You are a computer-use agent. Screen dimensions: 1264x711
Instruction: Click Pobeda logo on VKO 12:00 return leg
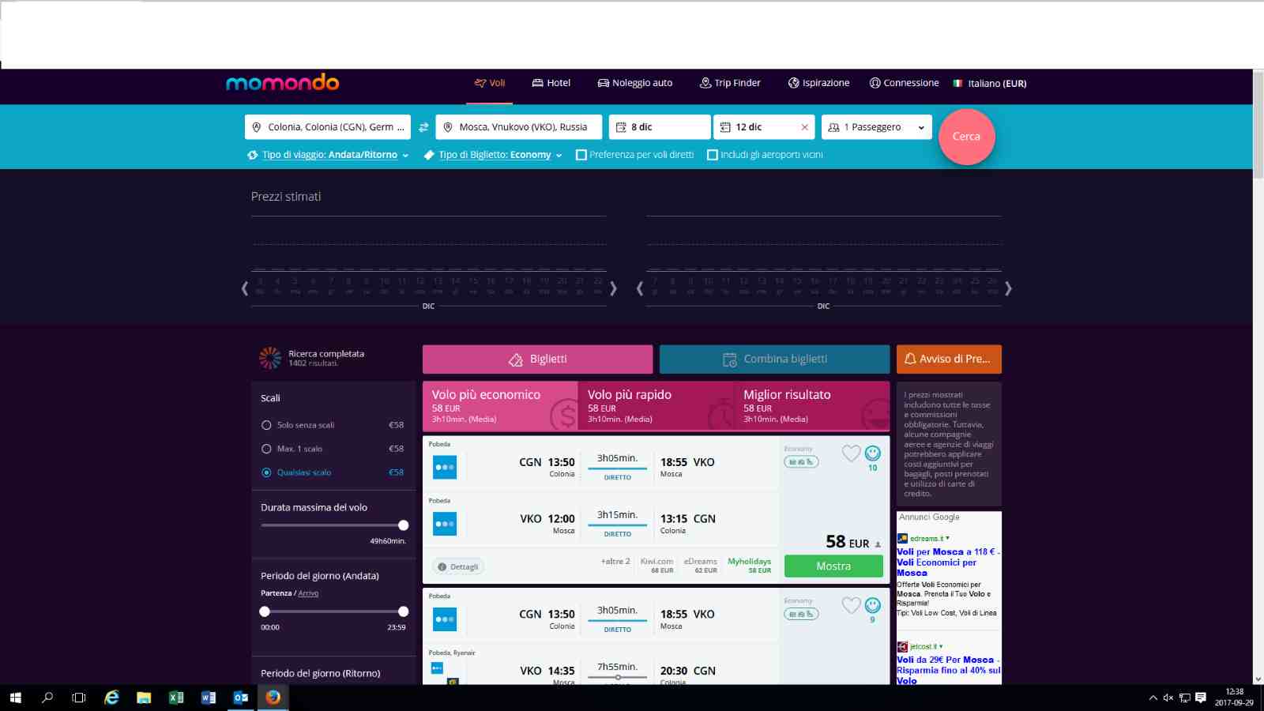(445, 524)
